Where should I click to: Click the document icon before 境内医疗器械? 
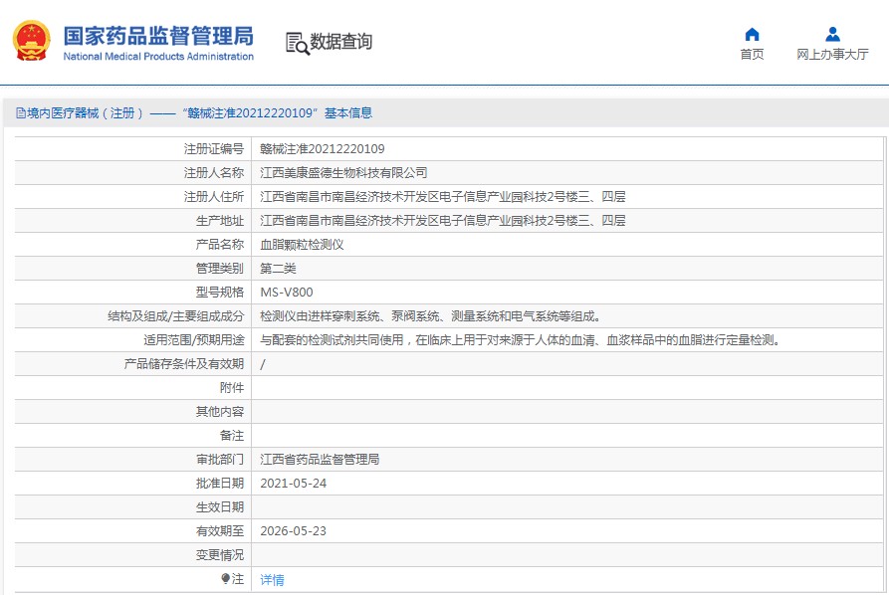(x=21, y=112)
